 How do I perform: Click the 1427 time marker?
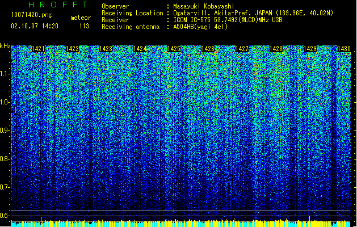click(x=242, y=49)
